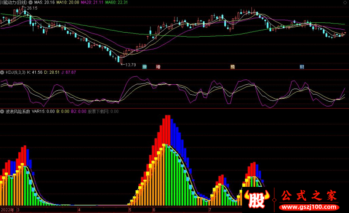Open the 波浪风险系数 indicator name menu
The width and height of the screenshot is (349, 213).
(17, 111)
